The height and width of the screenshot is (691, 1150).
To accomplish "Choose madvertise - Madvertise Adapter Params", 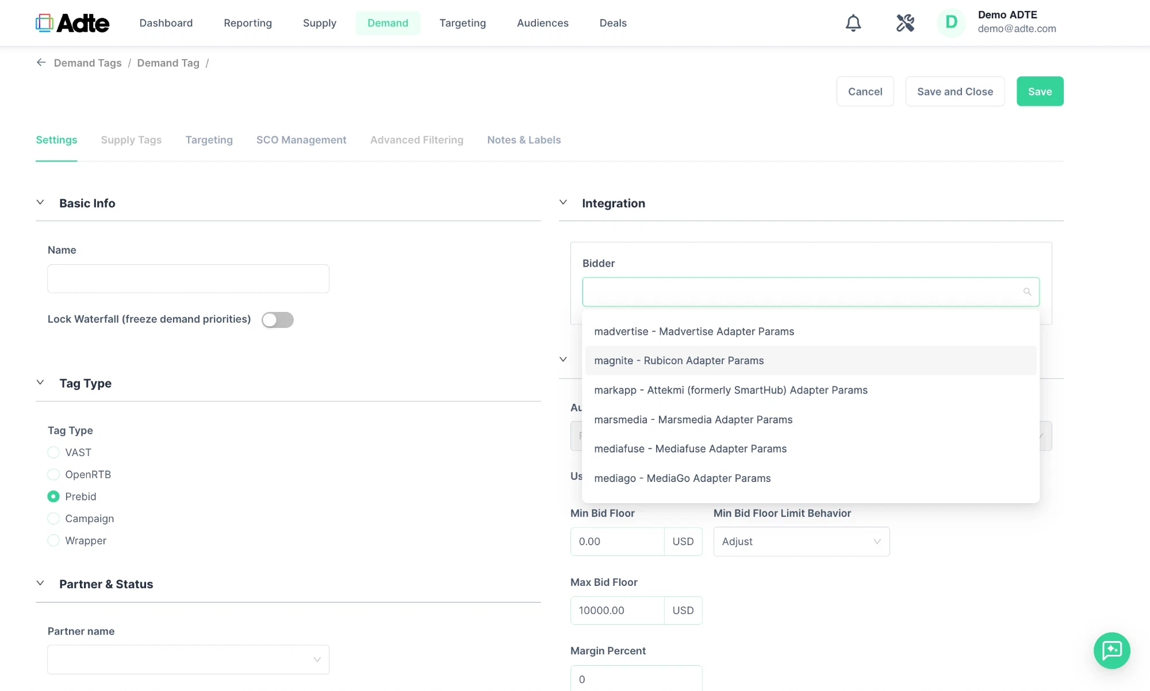I will point(811,331).
